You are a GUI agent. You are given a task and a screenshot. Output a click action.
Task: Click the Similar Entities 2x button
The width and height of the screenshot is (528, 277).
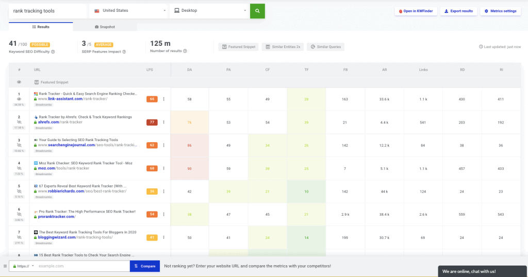tap(283, 47)
